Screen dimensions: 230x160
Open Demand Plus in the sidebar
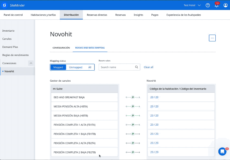point(10,47)
